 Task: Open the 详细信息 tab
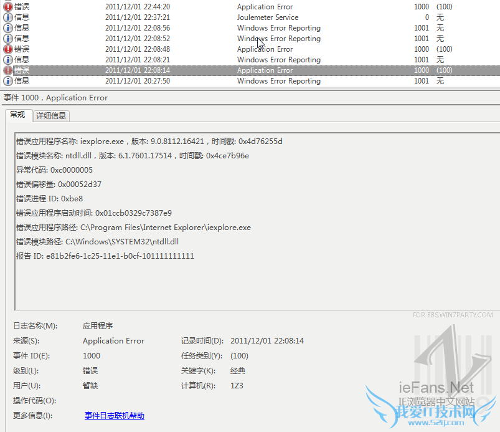point(51,115)
